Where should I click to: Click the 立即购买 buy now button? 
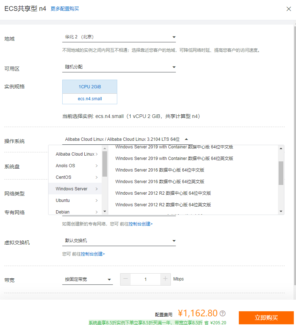point(266,317)
